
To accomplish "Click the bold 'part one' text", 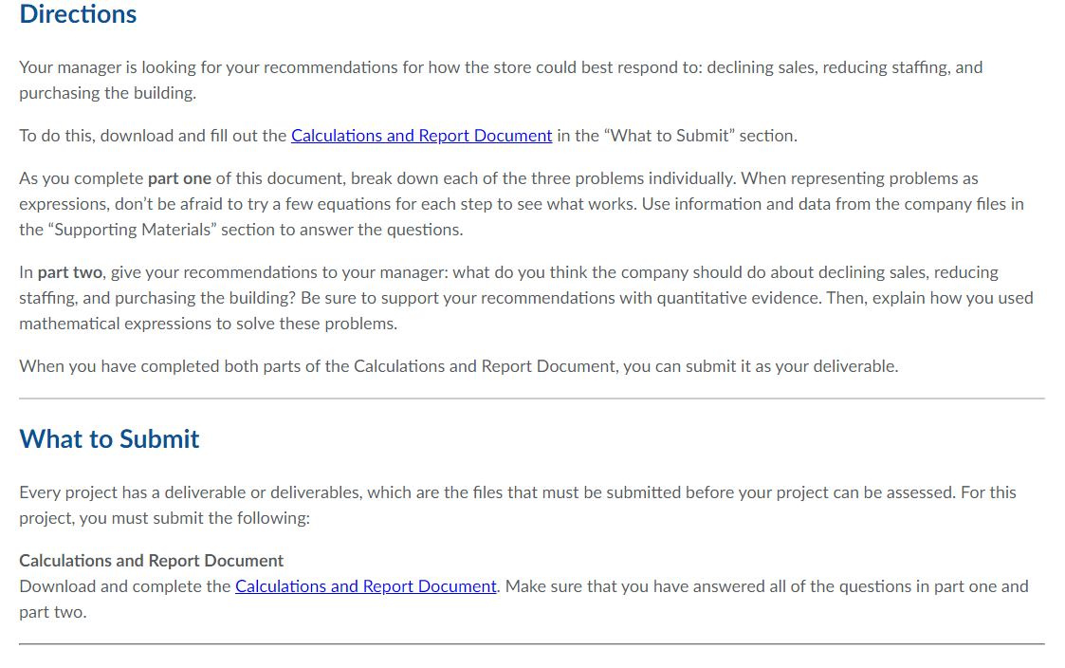I will point(179,178).
